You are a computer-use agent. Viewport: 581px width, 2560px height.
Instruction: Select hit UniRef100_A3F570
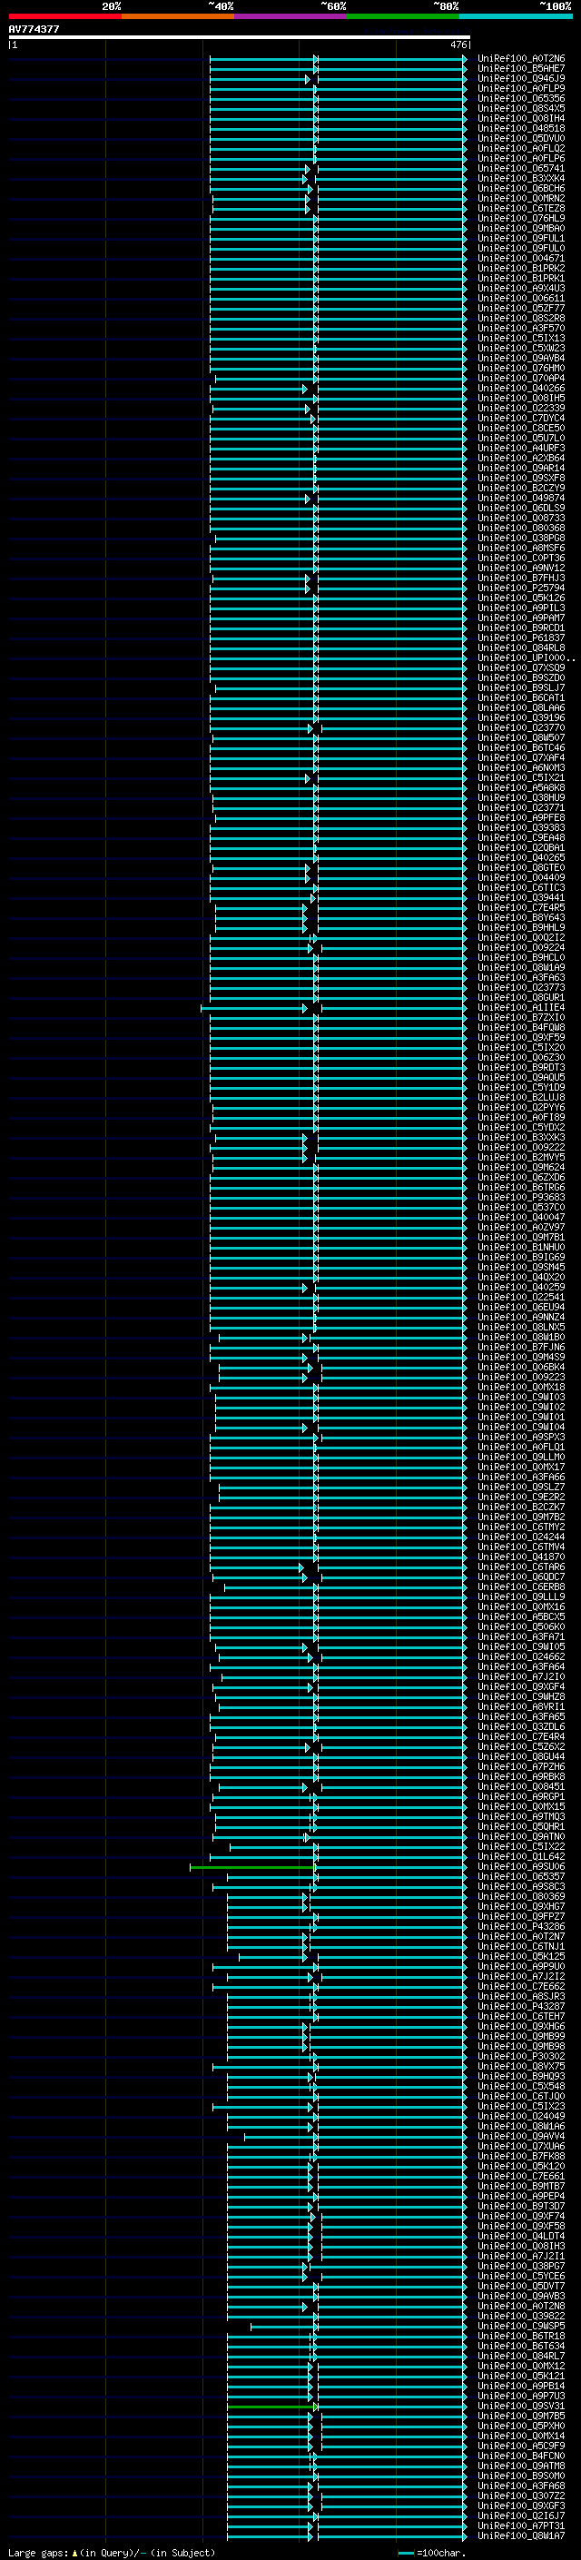[x=521, y=328]
